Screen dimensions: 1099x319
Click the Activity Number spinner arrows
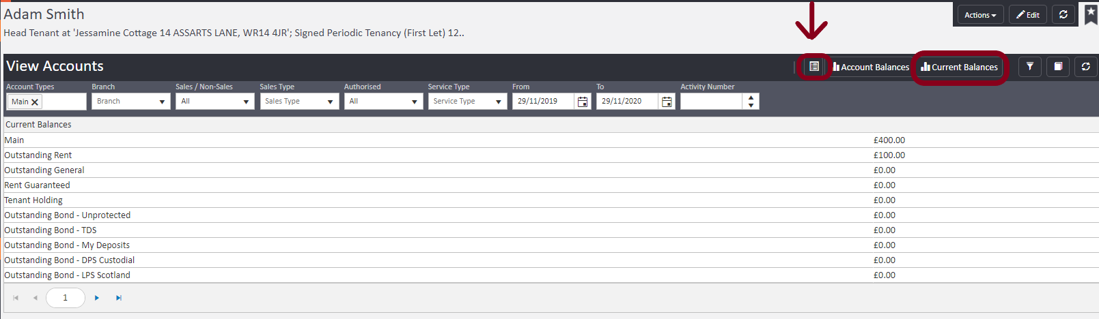click(x=751, y=102)
